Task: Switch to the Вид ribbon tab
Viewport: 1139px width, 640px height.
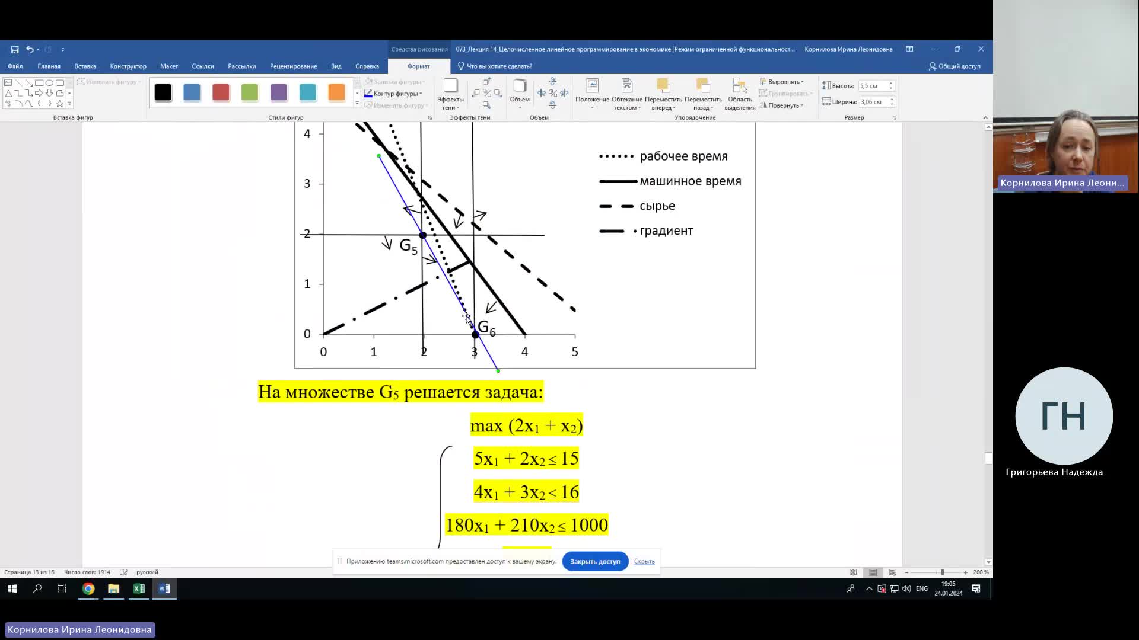Action: coord(336,66)
